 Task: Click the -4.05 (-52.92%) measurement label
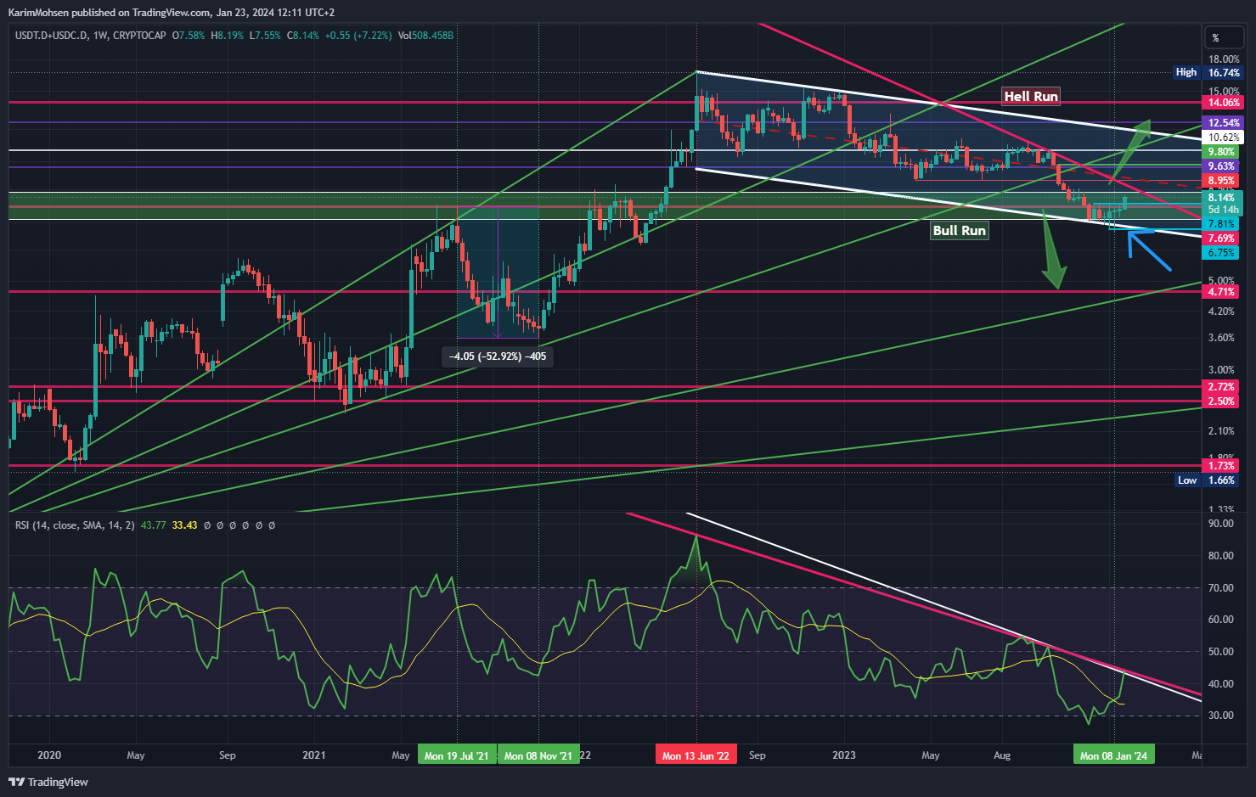[498, 356]
